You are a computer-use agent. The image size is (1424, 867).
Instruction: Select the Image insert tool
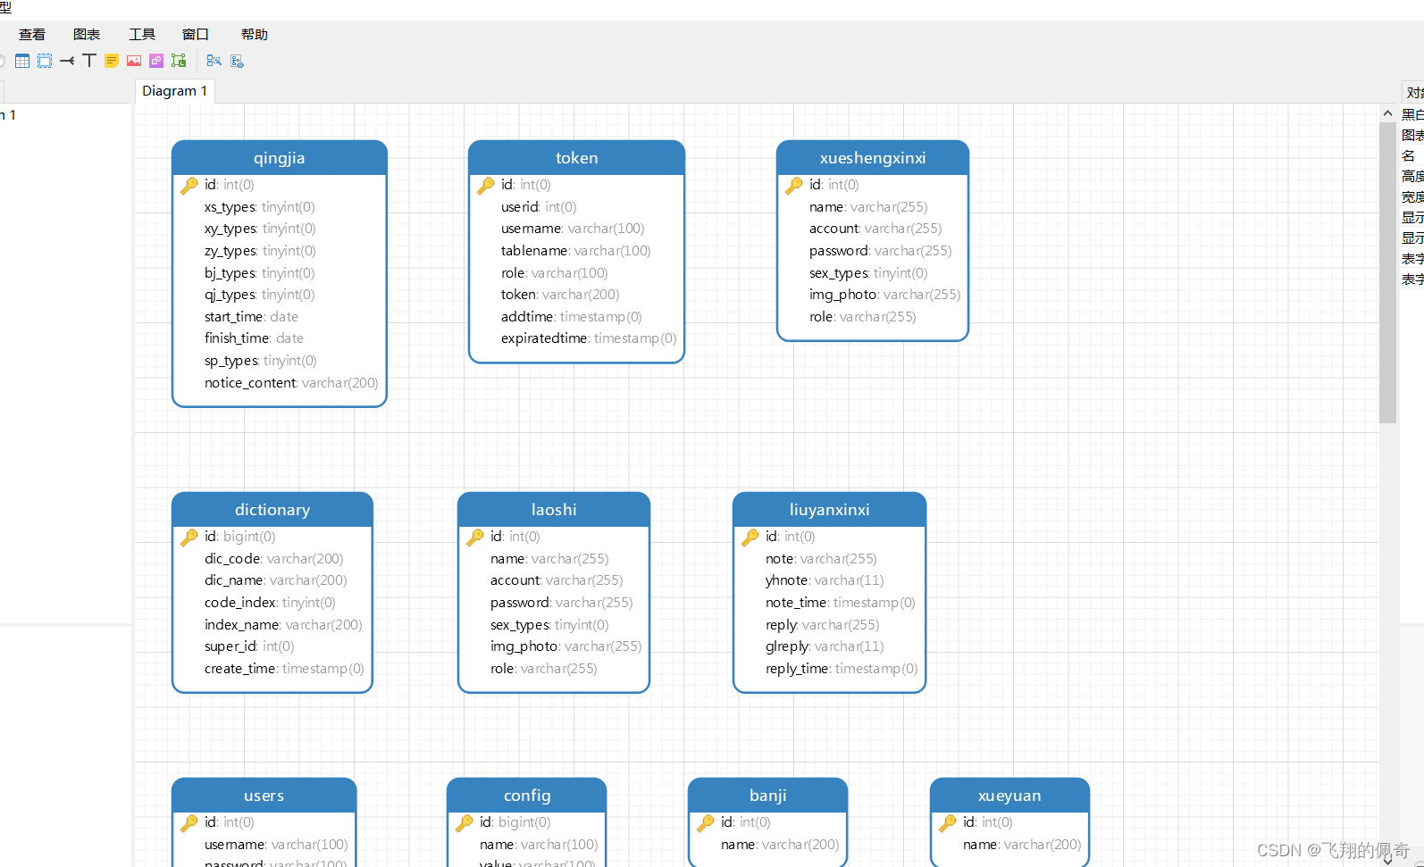pyautogui.click(x=134, y=61)
